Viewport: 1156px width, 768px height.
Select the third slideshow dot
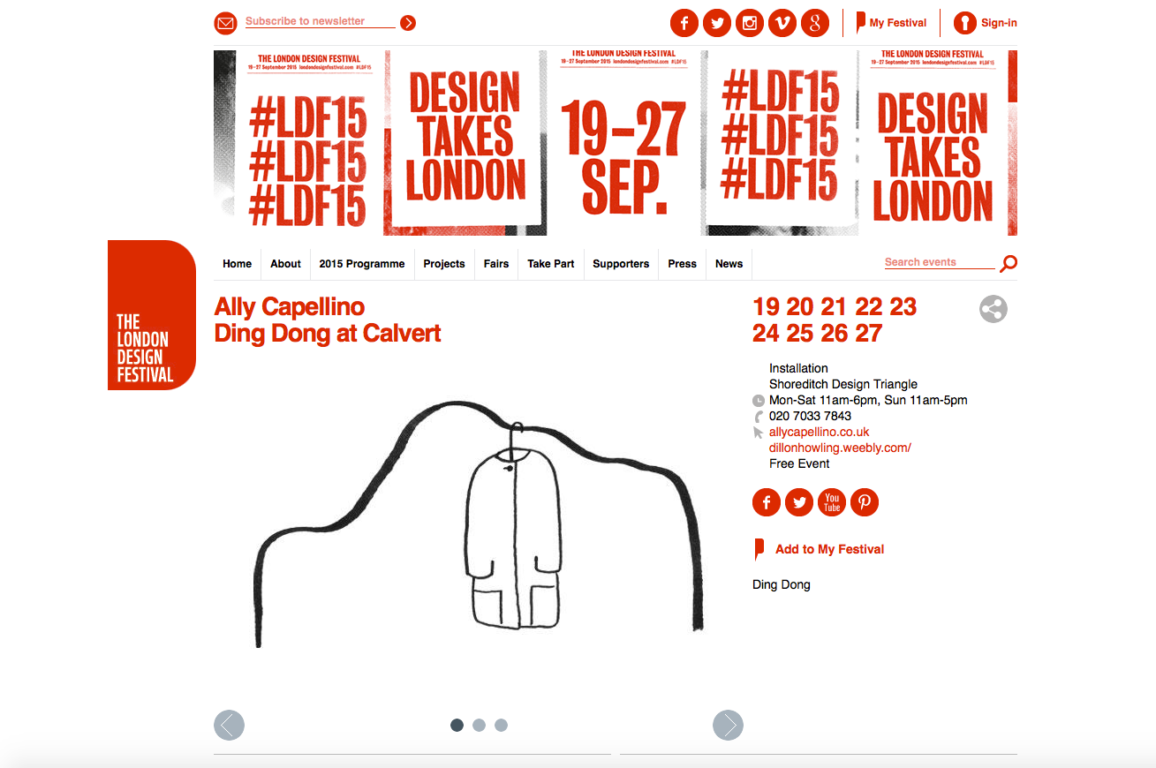(x=501, y=725)
